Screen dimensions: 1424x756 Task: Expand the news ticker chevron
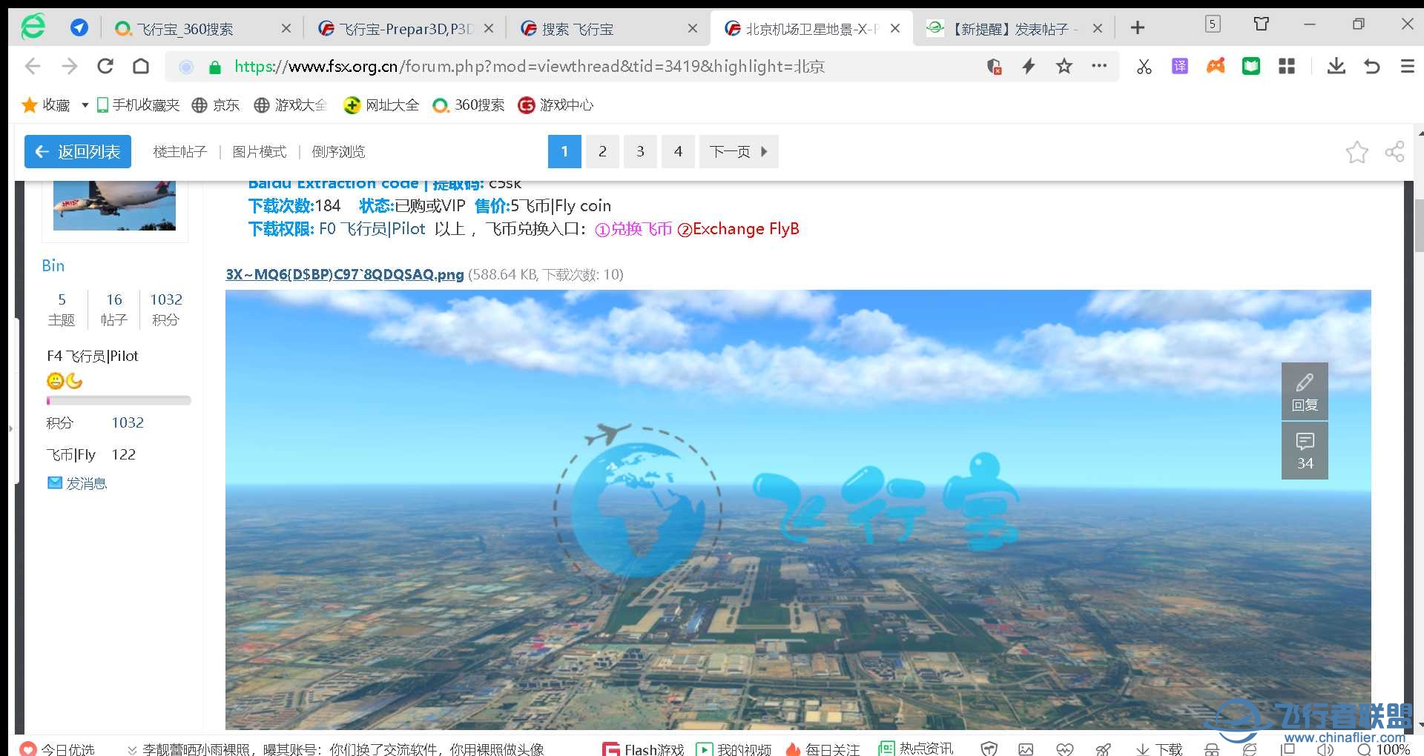132,749
